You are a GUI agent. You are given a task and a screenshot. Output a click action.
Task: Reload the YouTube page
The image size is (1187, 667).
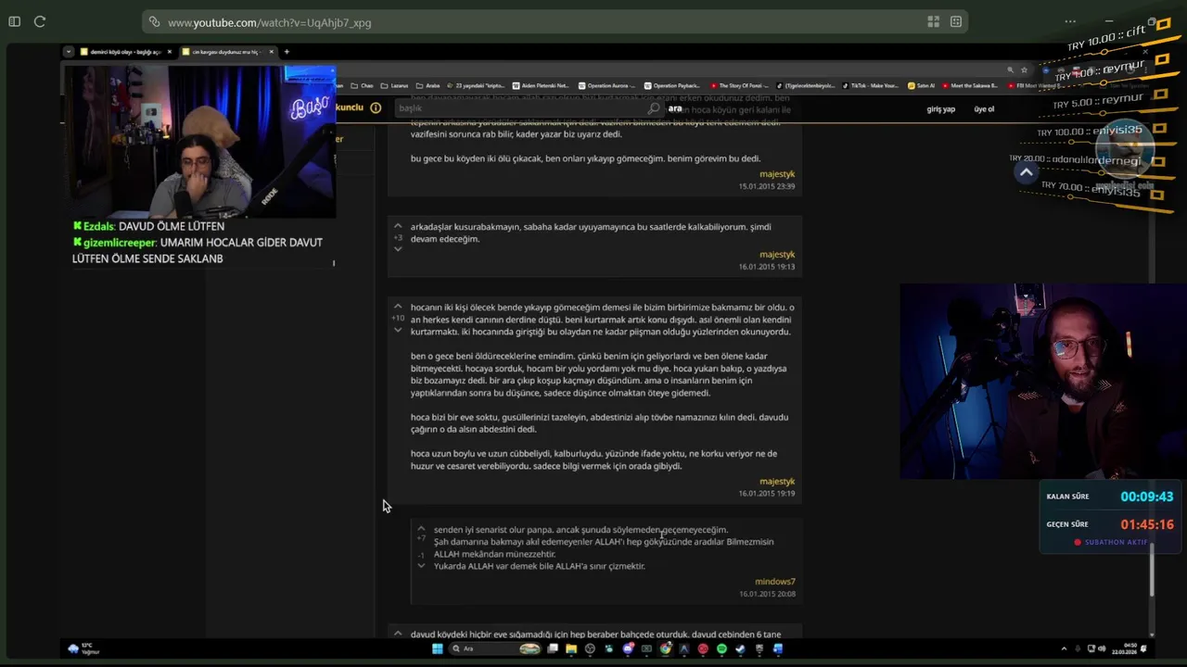40,21
